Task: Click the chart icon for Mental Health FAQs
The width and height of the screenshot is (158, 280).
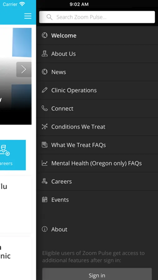Action: point(45,163)
